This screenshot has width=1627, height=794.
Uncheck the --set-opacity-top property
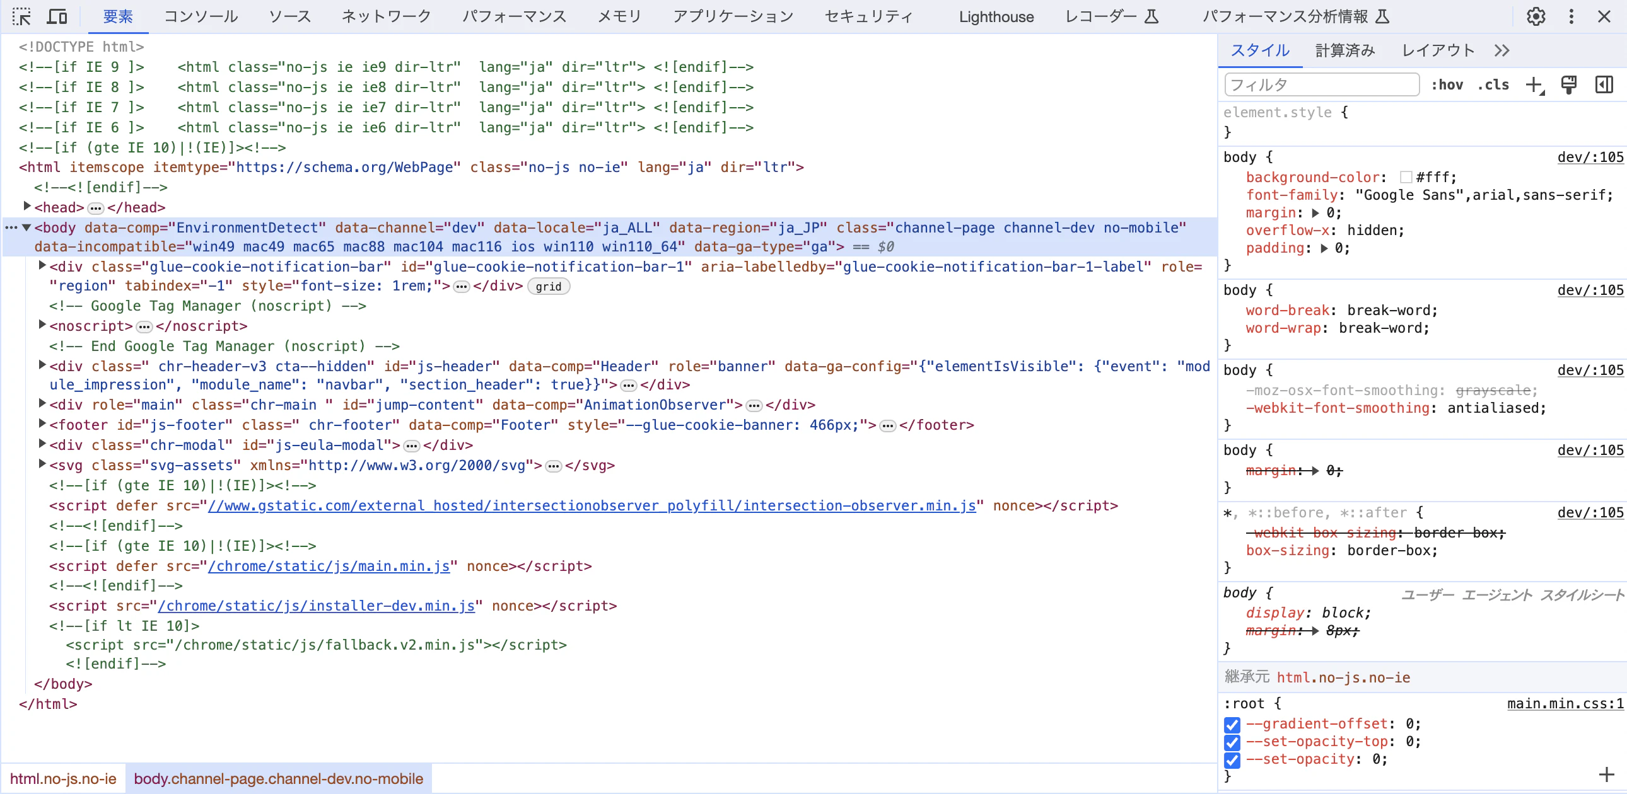tap(1232, 742)
